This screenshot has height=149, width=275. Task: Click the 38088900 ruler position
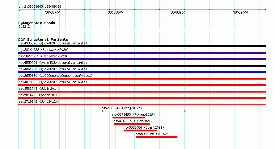(x=178, y=12)
